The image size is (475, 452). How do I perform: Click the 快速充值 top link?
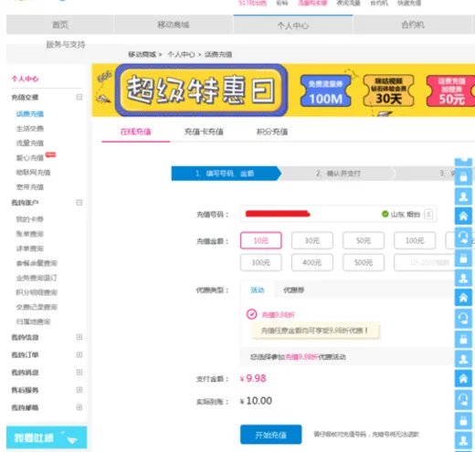[x=409, y=3]
